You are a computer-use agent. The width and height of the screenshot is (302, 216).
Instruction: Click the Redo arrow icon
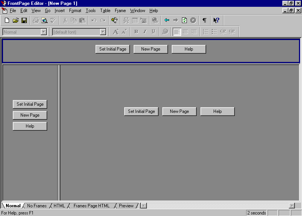[103, 20]
